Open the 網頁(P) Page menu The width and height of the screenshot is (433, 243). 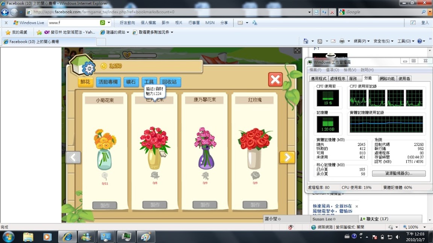pos(362,41)
